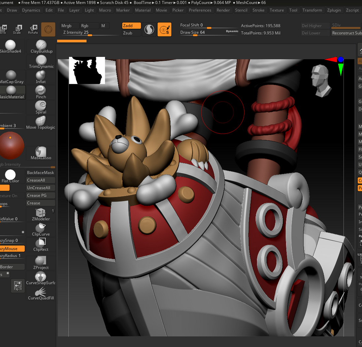This screenshot has height=347, width=362.
Task: Click the orange color swatch under Flat Color
Action: click(x=5, y=188)
